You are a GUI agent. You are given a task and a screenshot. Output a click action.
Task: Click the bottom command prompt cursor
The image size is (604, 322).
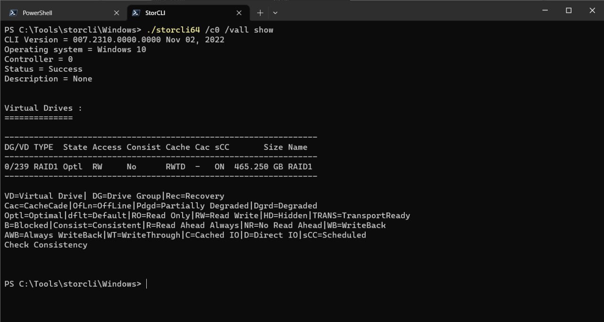point(147,284)
